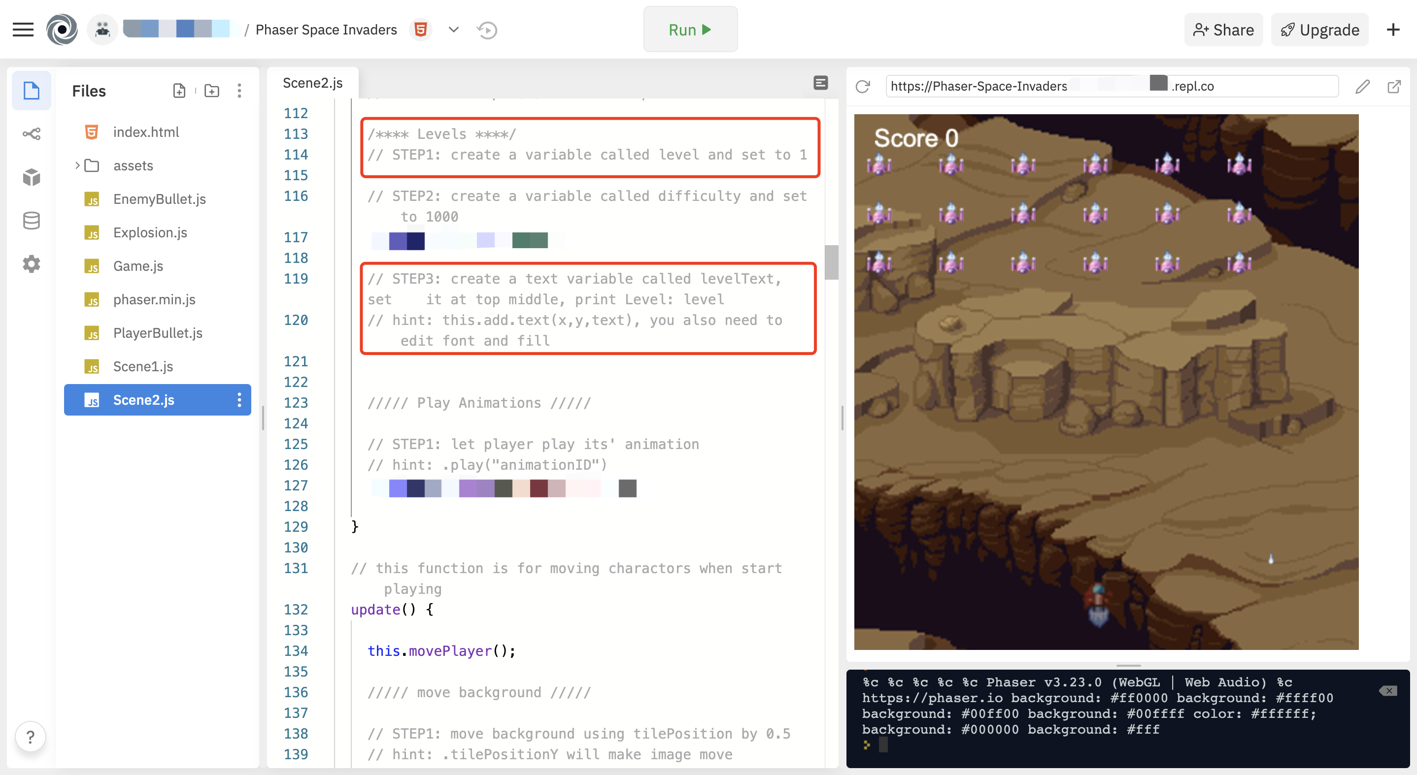
Task: Open the hamburger main menu
Action: [x=23, y=30]
